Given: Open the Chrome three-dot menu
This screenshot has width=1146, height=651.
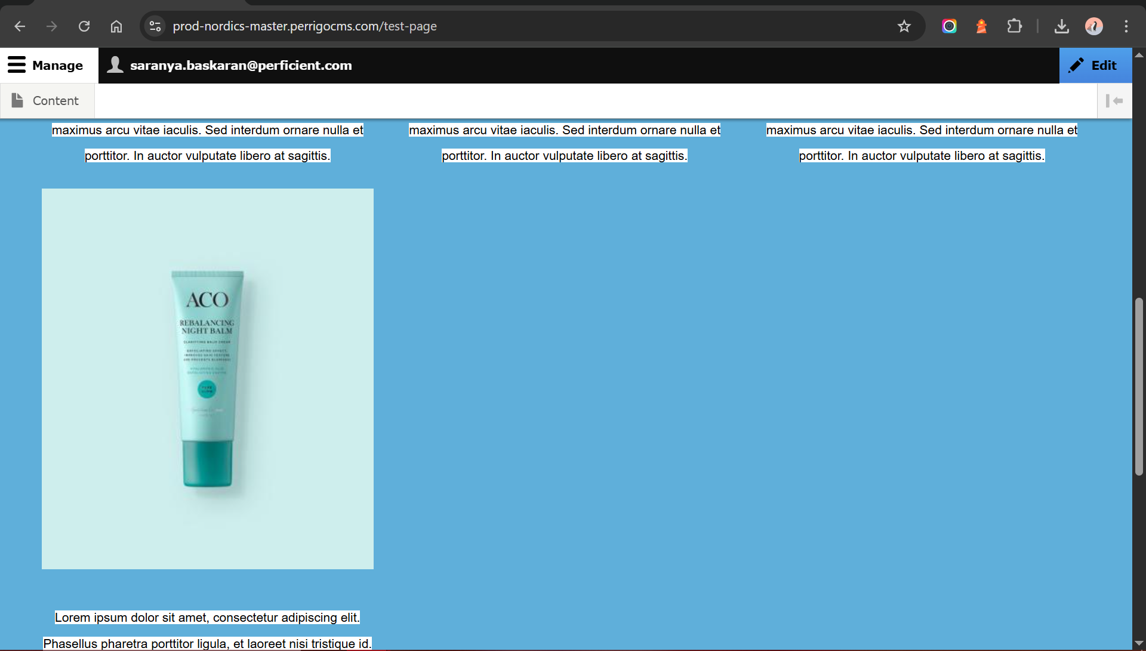Looking at the screenshot, I should 1126,26.
